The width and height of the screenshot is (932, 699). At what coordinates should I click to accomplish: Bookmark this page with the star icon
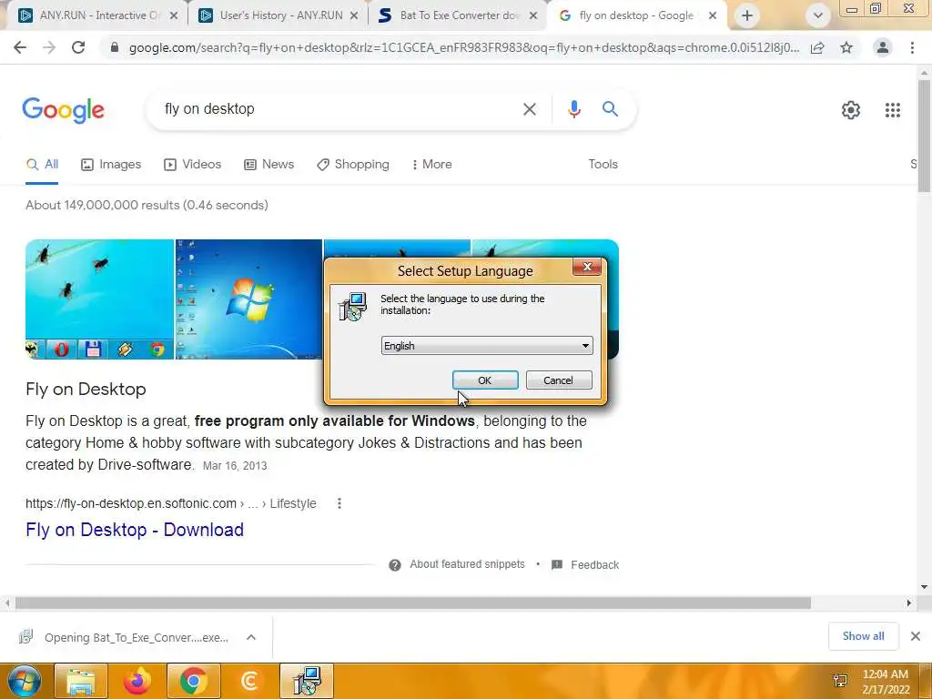tap(846, 47)
